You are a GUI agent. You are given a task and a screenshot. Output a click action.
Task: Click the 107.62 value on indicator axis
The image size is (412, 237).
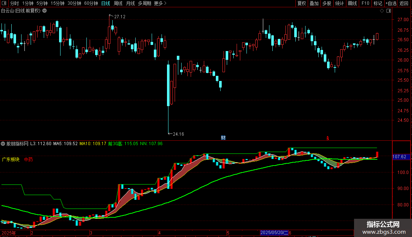[x=401, y=157]
